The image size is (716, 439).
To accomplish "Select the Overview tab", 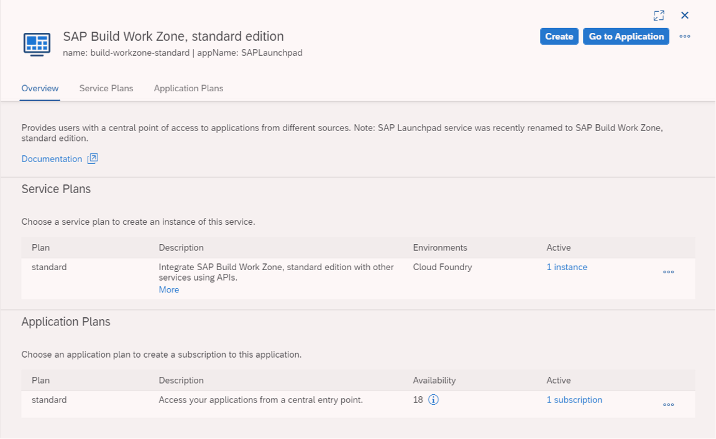I will (x=40, y=88).
